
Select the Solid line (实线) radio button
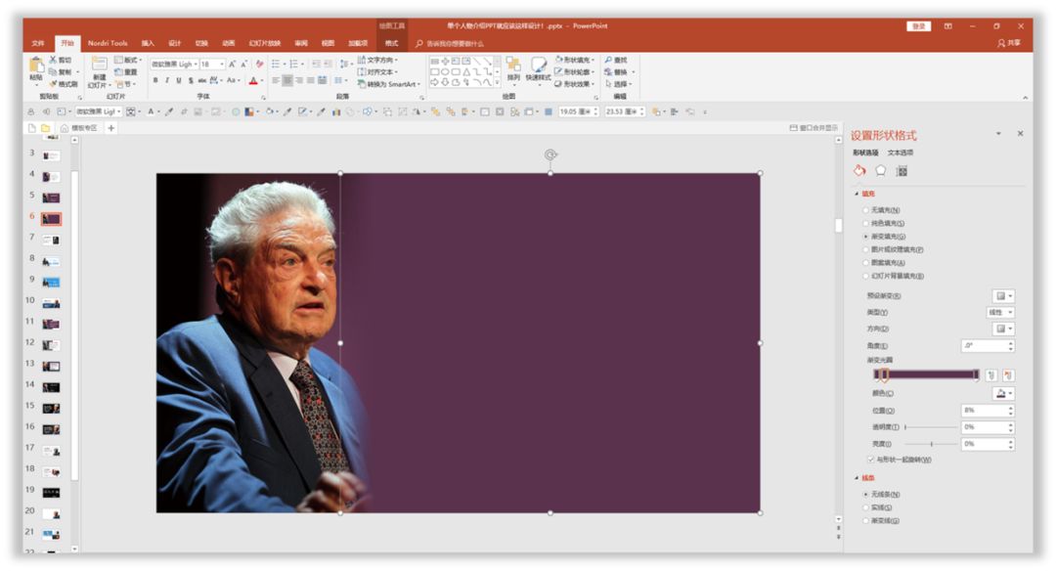click(866, 507)
